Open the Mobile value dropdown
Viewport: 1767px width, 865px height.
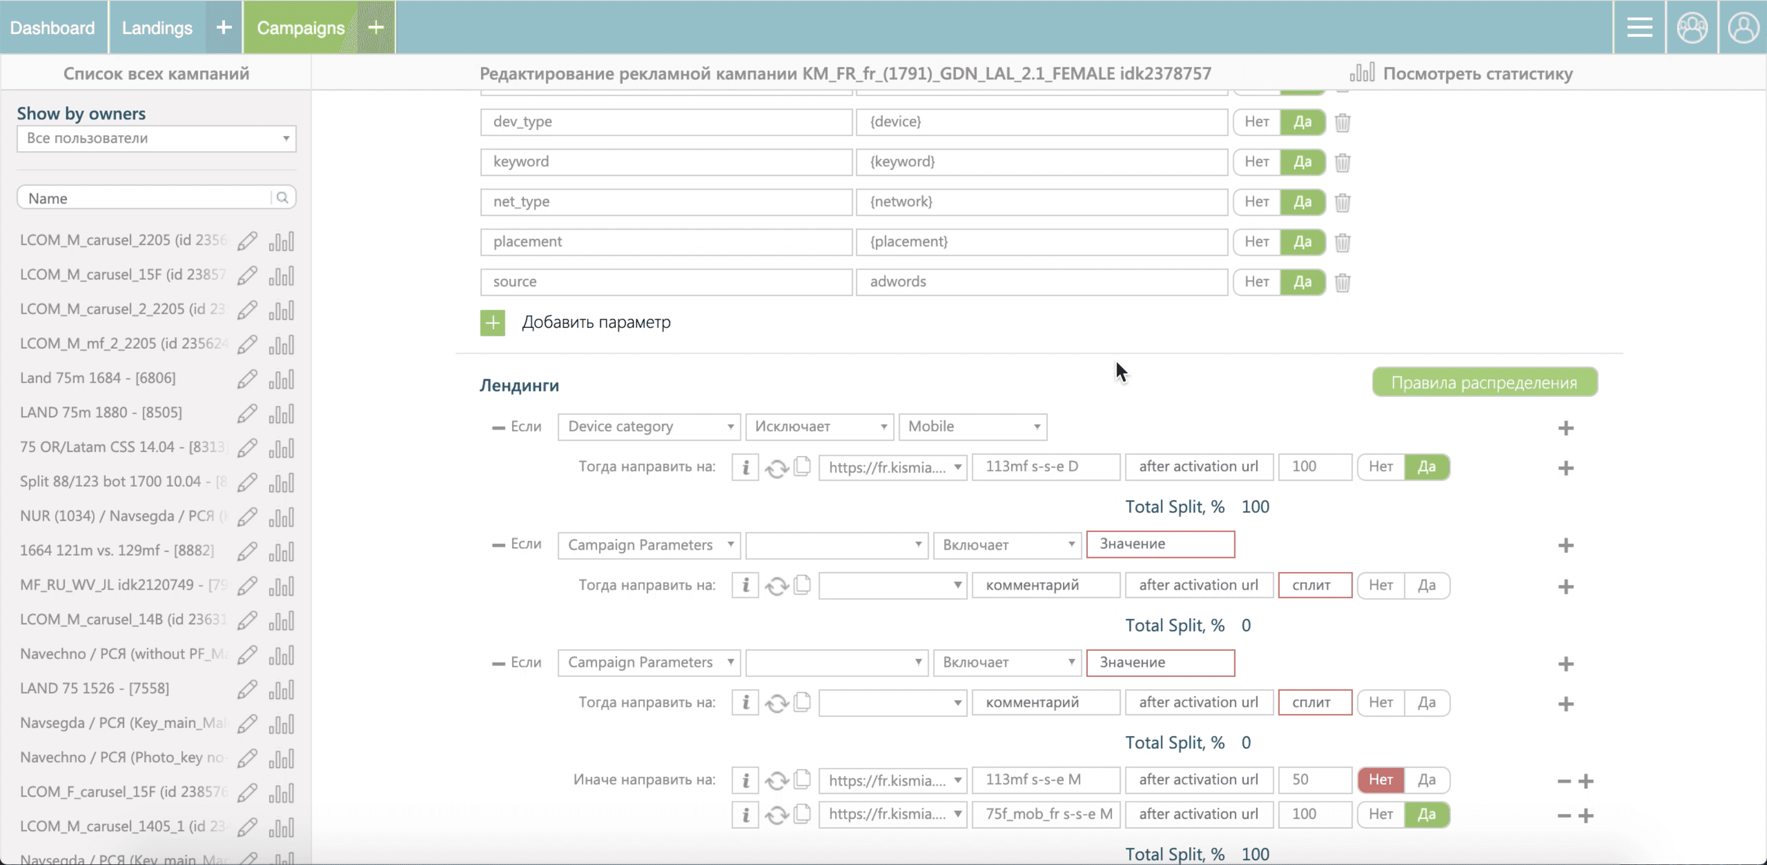tap(973, 426)
